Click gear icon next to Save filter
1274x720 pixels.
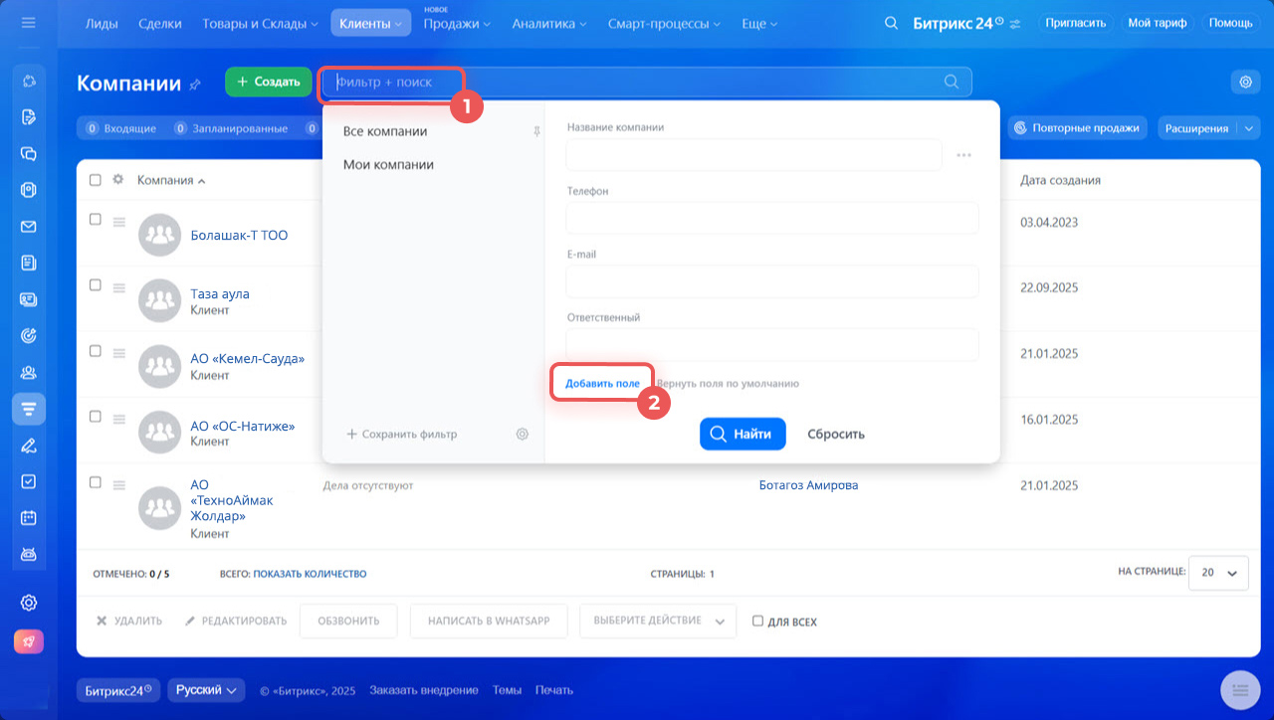click(523, 435)
